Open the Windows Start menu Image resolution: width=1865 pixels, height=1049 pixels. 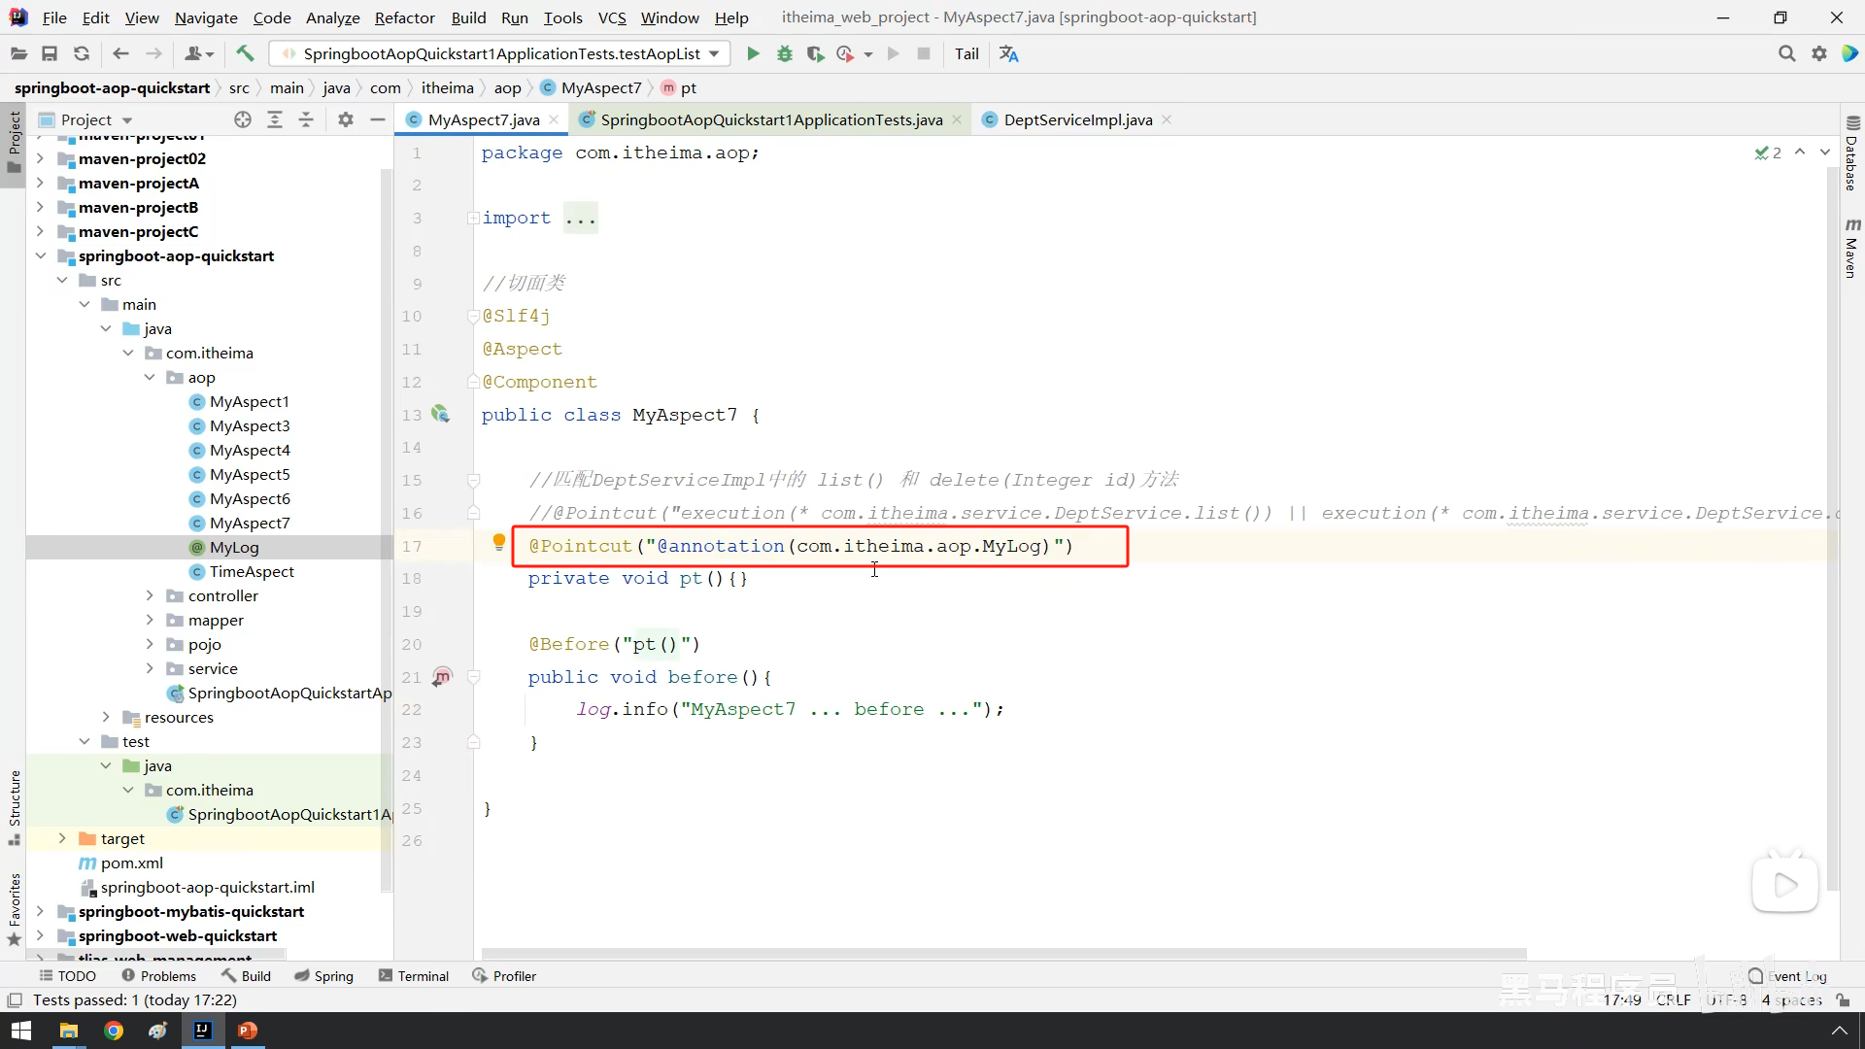(21, 1031)
